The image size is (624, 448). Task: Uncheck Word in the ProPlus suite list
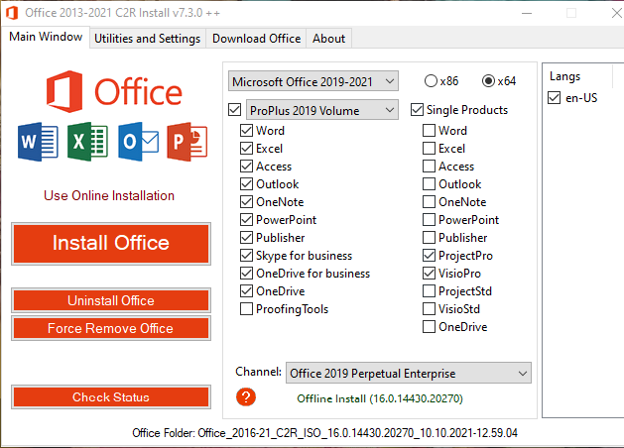(247, 131)
